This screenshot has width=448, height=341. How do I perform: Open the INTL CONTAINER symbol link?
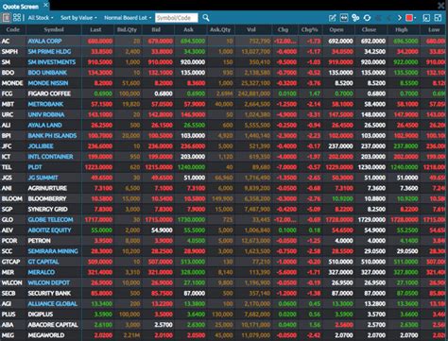[x=50, y=157]
